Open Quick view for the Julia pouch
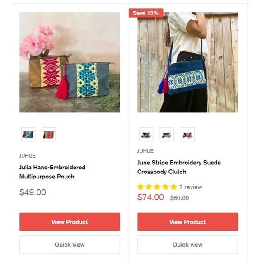 point(70,245)
